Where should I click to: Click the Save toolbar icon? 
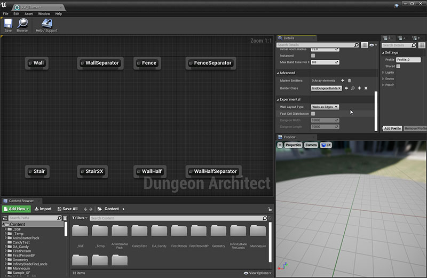coord(8,25)
